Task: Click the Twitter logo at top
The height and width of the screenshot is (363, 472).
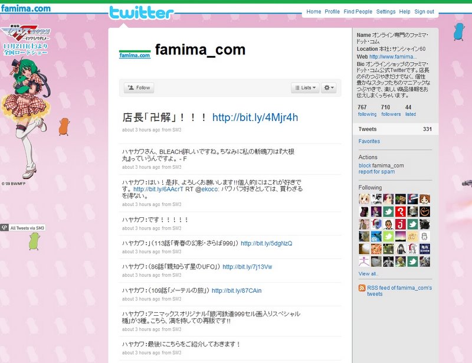Action: coord(141,13)
